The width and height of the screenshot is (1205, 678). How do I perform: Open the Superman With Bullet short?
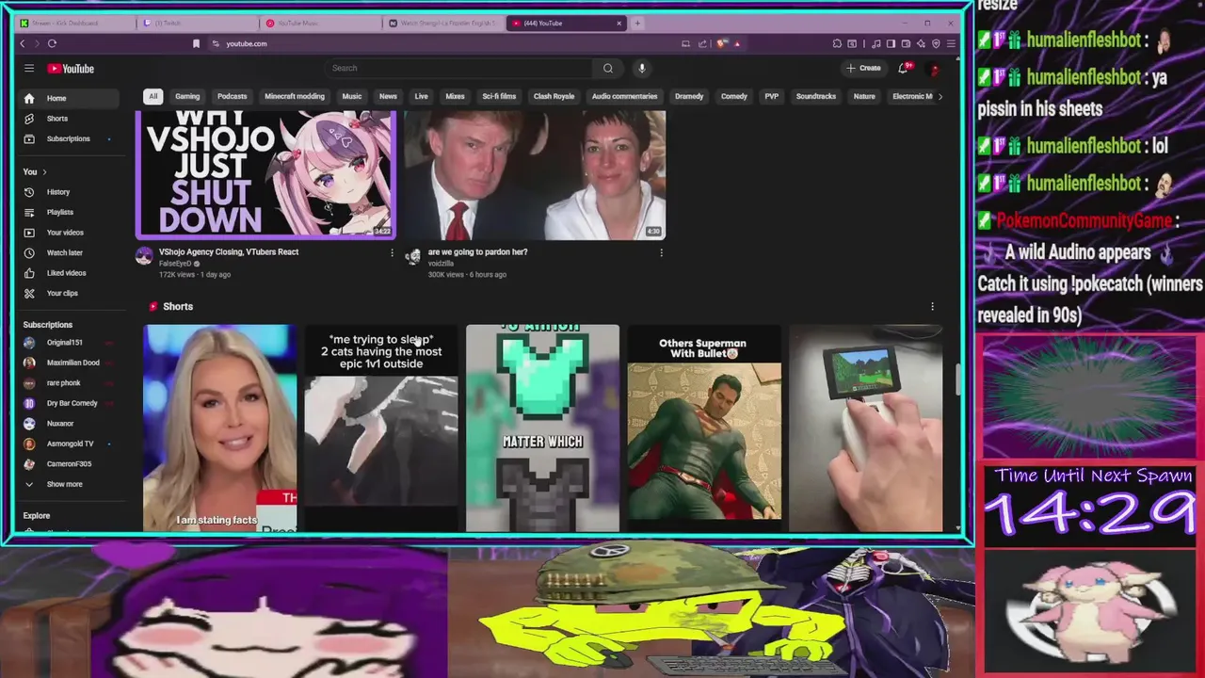(704, 428)
